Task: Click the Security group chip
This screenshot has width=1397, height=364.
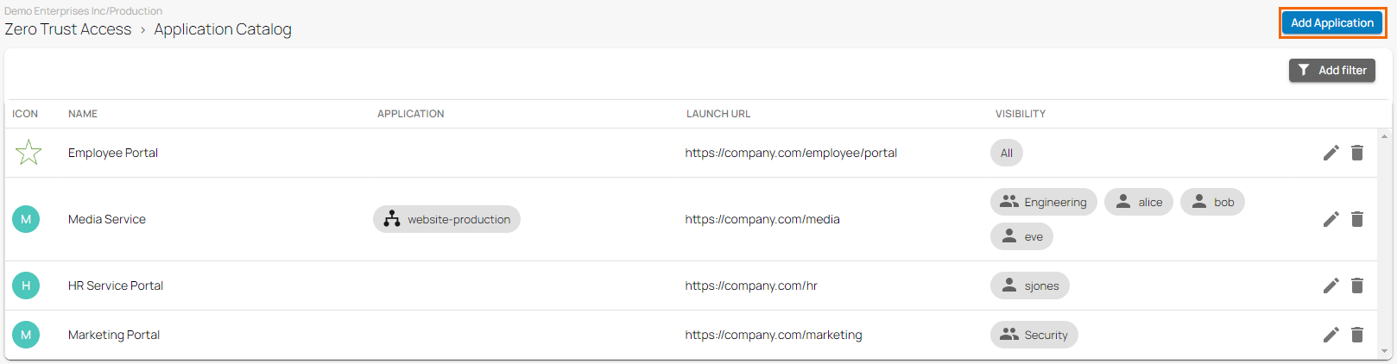Action: click(1034, 335)
